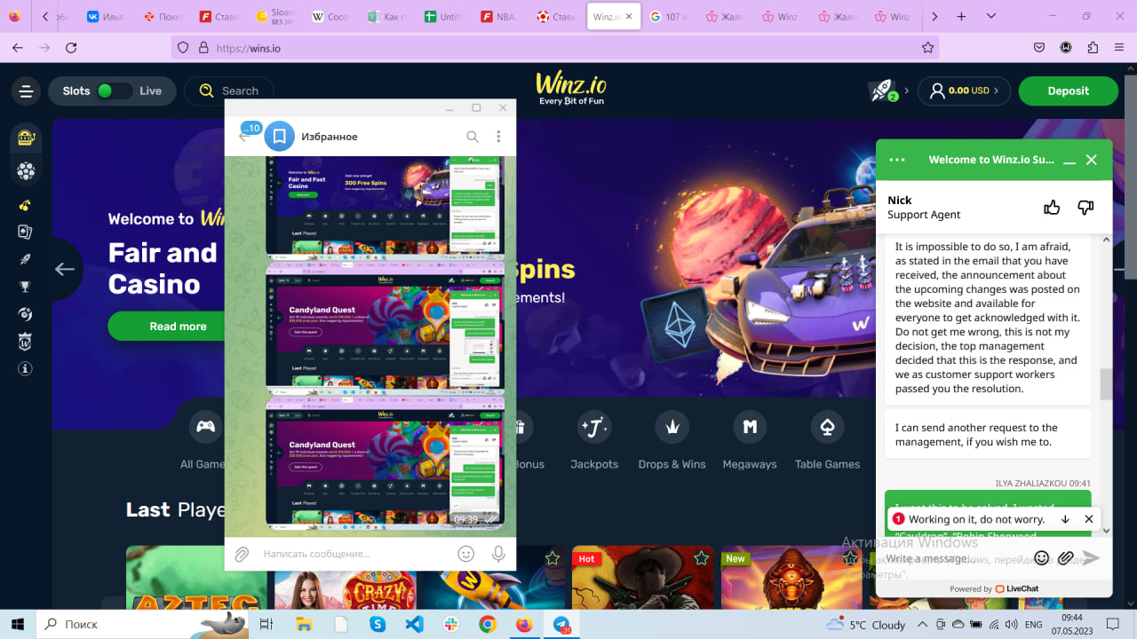Click the 'Powered by LiveChat' link
This screenshot has width=1137, height=639.
994,588
